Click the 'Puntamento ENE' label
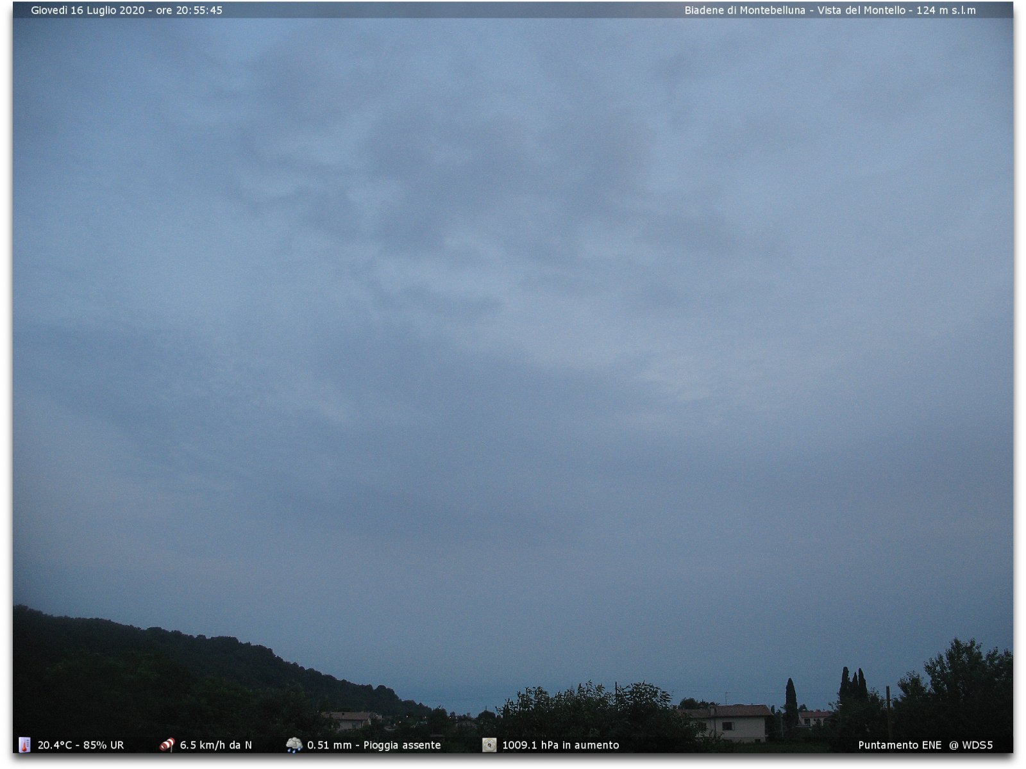1026x769 pixels. pos(900,745)
